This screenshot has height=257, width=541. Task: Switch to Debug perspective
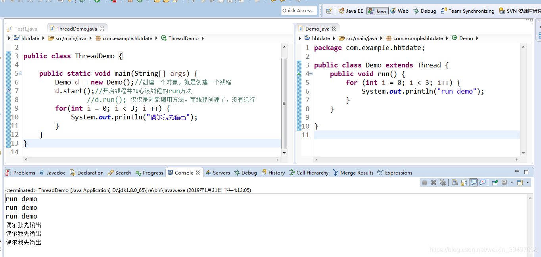pyautogui.click(x=425, y=11)
